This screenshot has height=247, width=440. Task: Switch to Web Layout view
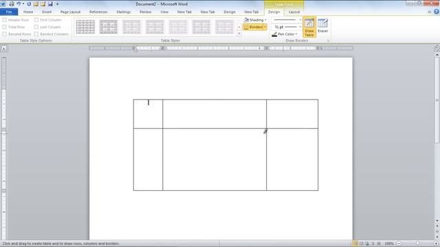point(367,244)
